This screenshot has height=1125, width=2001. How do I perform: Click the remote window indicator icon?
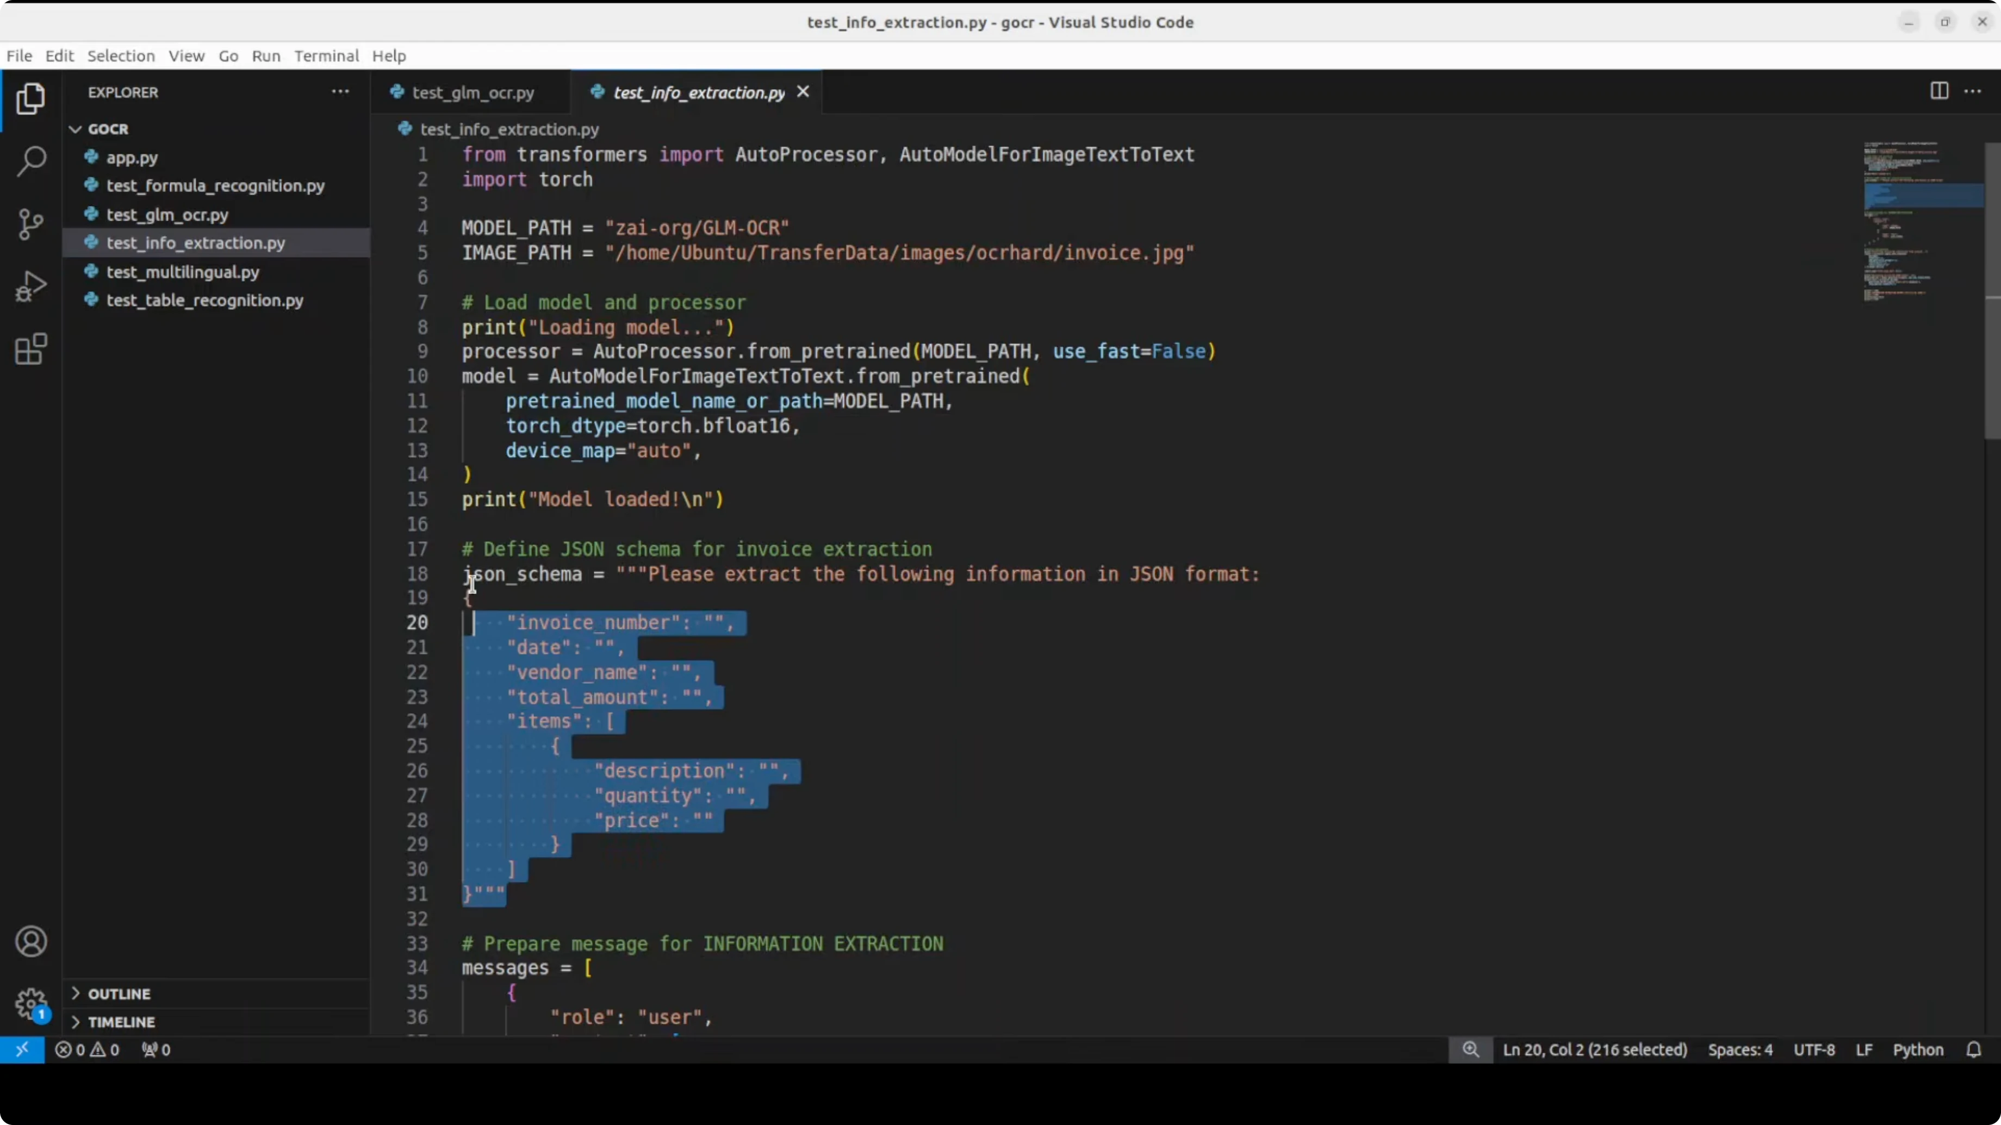[22, 1049]
